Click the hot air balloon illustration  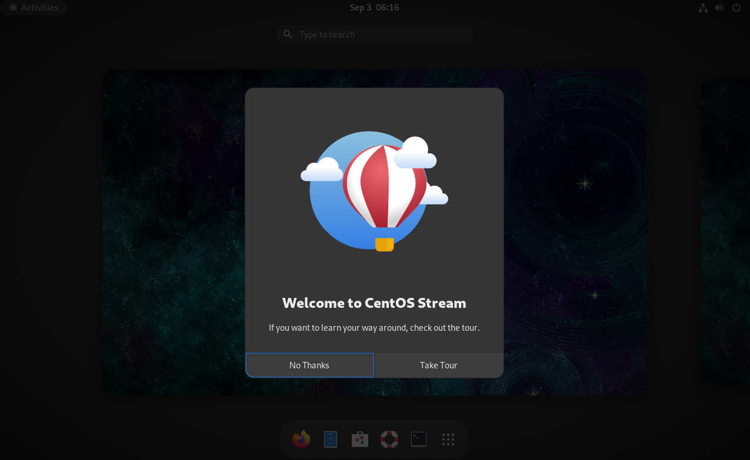375,191
